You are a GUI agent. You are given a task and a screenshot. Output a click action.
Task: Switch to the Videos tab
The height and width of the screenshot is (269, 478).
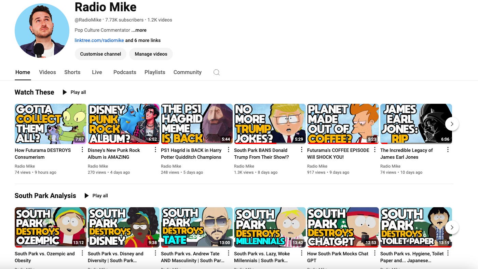click(47, 72)
